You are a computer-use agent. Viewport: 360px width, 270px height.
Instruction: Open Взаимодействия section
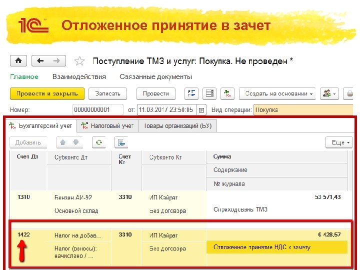79,76
